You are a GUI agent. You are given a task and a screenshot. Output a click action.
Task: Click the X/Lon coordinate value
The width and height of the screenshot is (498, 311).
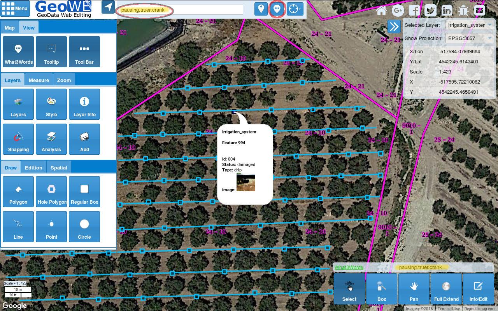click(x=459, y=52)
